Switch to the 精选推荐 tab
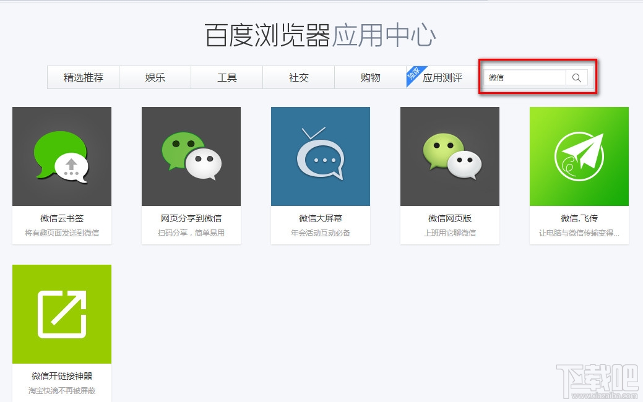 (x=82, y=77)
